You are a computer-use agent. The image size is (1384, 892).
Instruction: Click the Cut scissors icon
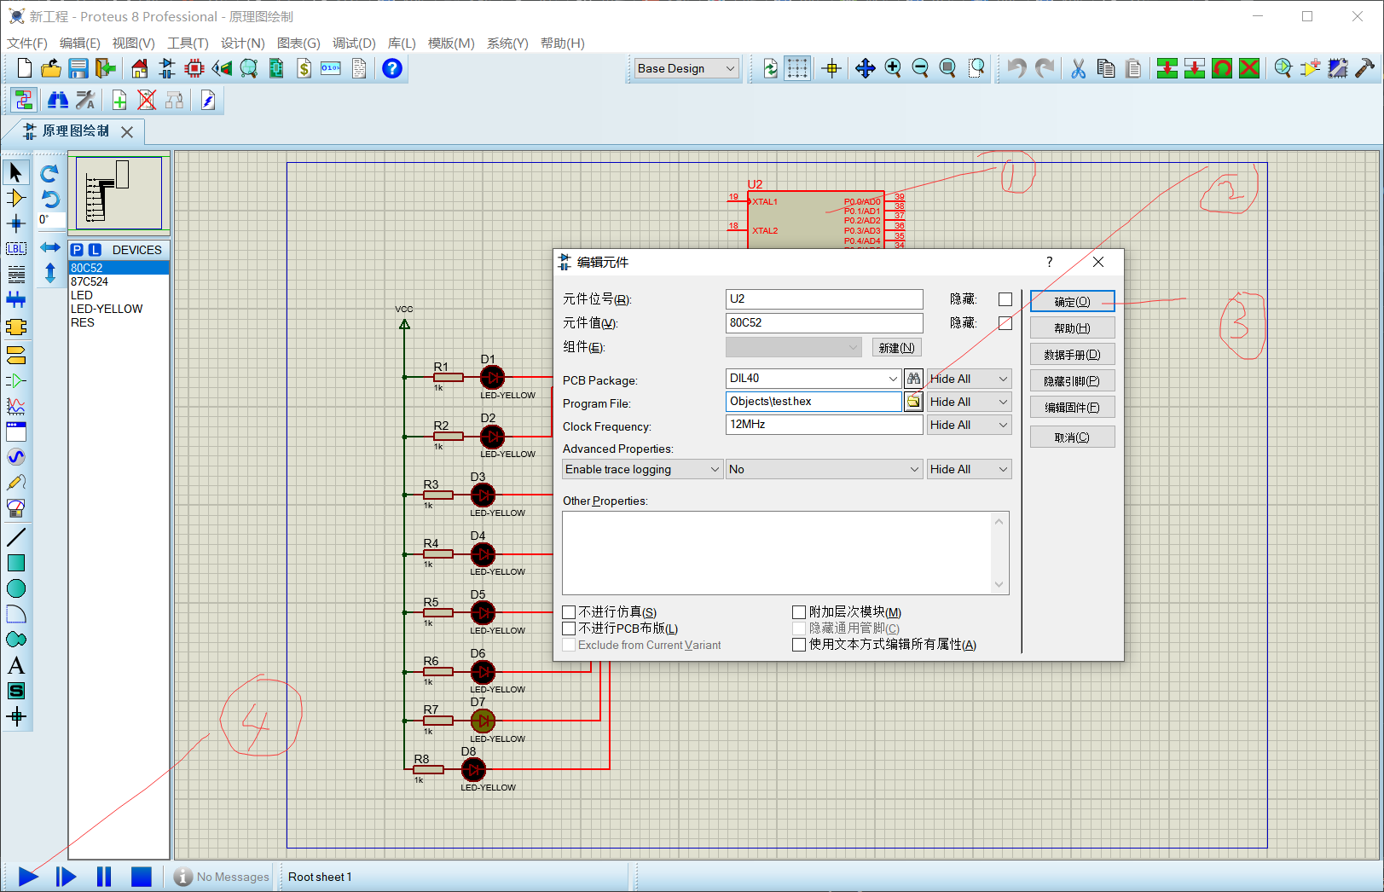point(1078,68)
